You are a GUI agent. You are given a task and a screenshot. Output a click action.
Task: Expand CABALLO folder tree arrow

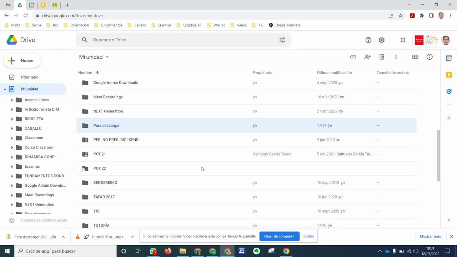click(12, 128)
